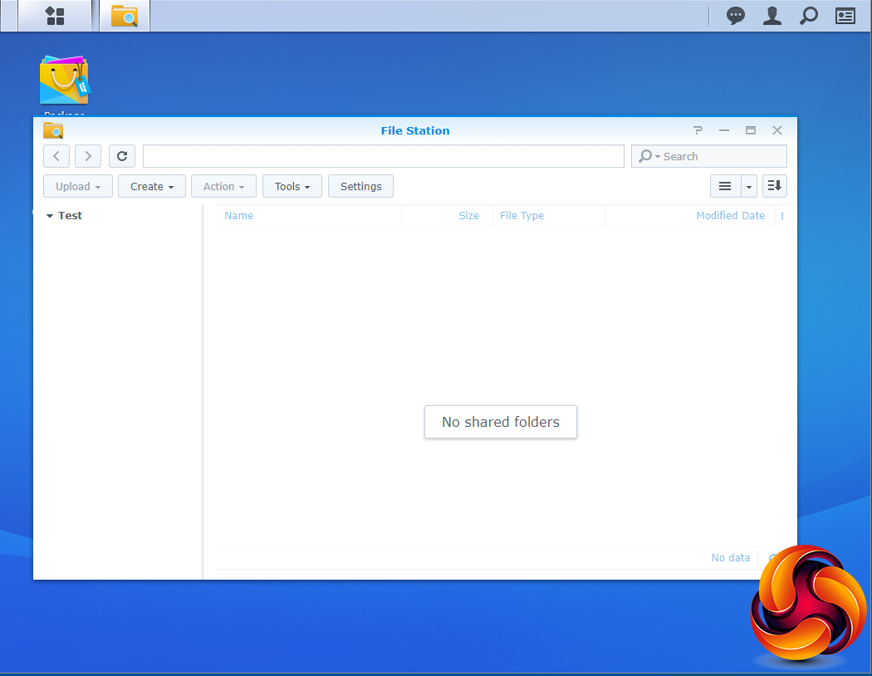Refresh the File Station folder view

pyautogui.click(x=122, y=156)
